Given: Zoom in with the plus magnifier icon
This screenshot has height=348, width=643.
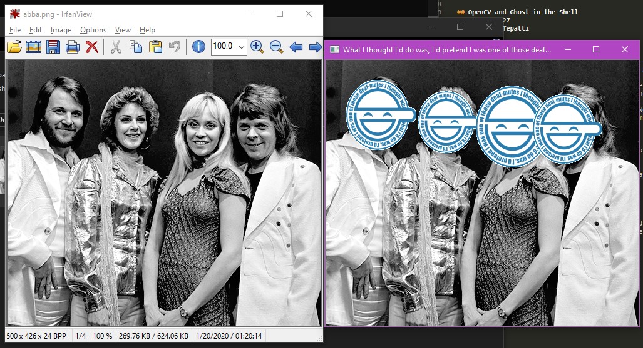Looking at the screenshot, I should click(x=257, y=47).
